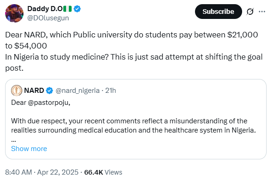Click the @pastorpoju mention
274x182 pixels.
49,103
